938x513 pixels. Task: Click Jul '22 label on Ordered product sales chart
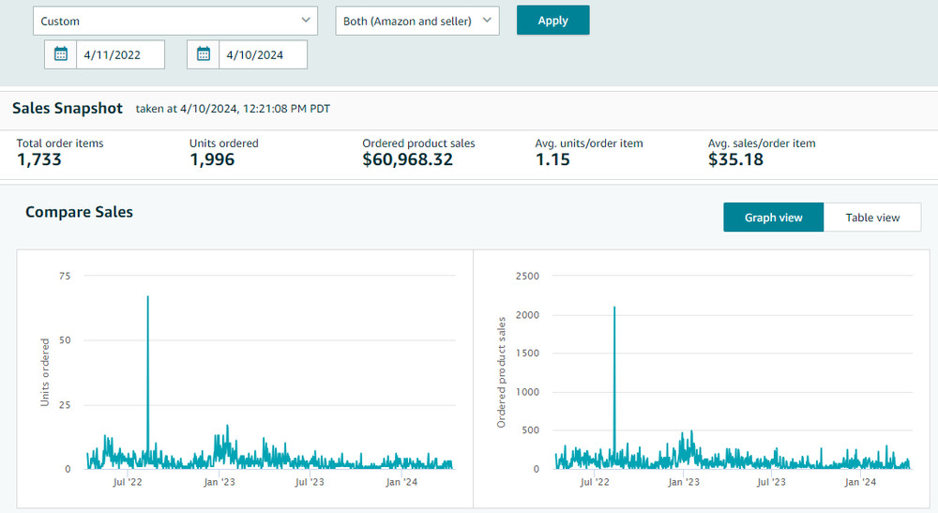(595, 482)
